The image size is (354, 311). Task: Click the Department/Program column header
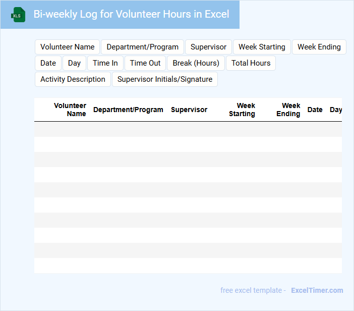pos(128,110)
